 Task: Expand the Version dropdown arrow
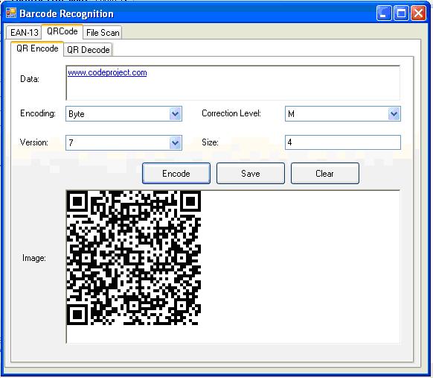(x=176, y=143)
